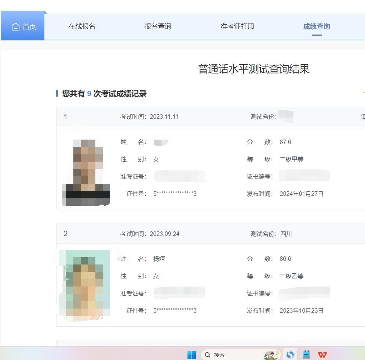Click exam time 2023.11.11

pyautogui.click(x=164, y=116)
